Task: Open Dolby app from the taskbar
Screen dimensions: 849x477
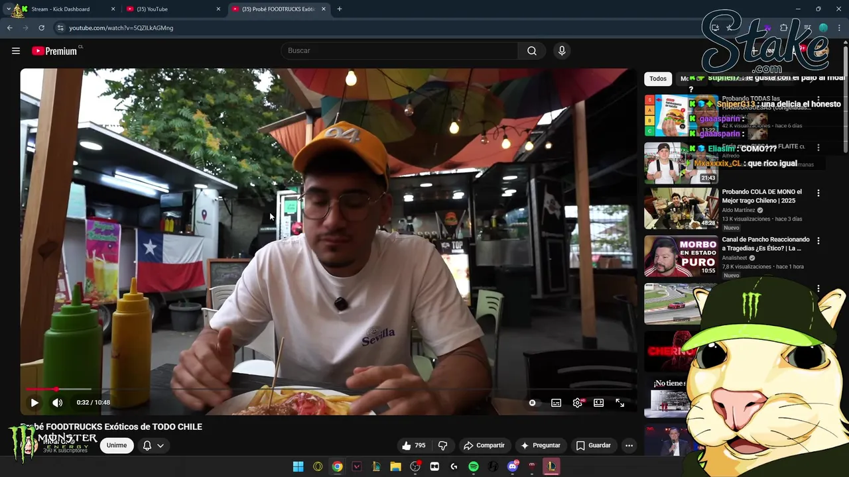Action: point(434,466)
